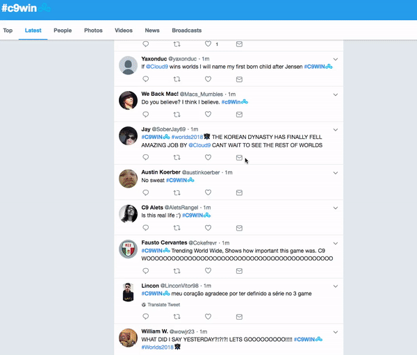Like Lincon's tweet
The width and height of the screenshot is (417, 355).
208,316
